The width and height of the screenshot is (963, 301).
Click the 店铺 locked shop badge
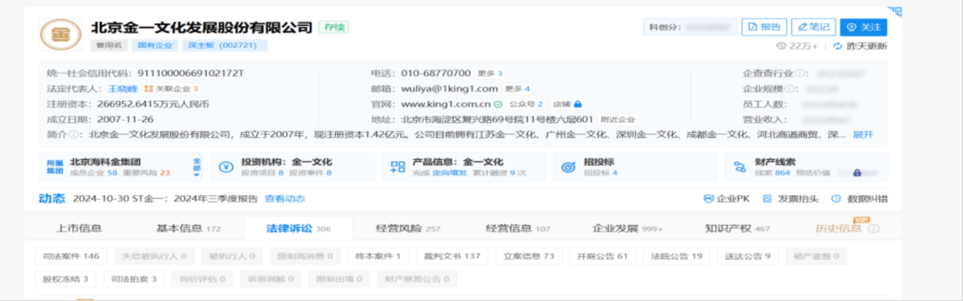(x=567, y=104)
